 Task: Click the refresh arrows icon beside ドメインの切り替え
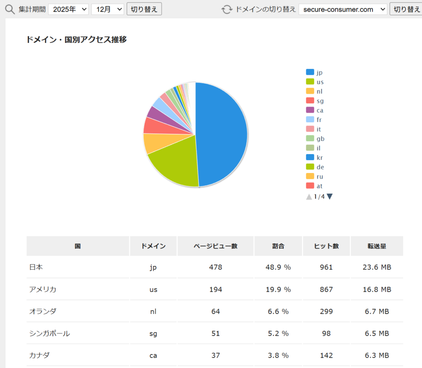click(227, 9)
